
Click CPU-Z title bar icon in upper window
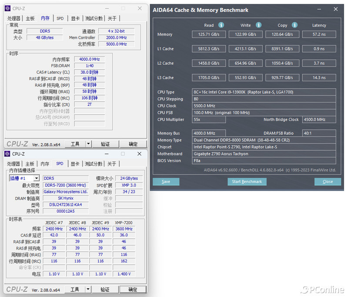pyautogui.click(x=7, y=8)
